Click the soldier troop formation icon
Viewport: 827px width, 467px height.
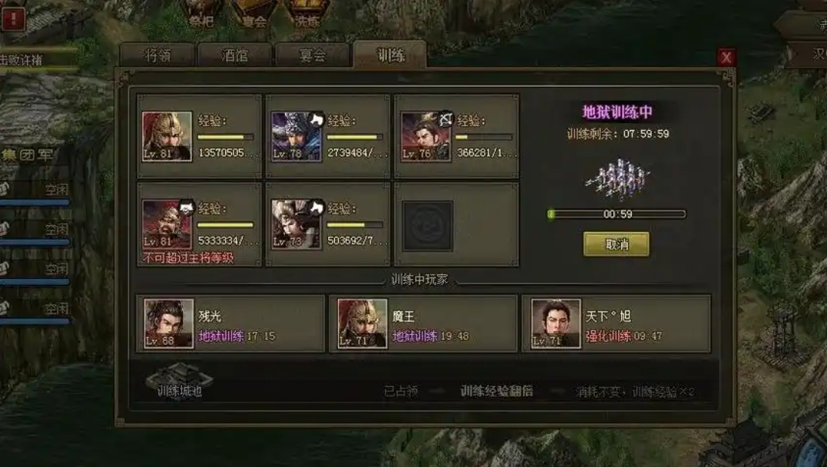(617, 179)
